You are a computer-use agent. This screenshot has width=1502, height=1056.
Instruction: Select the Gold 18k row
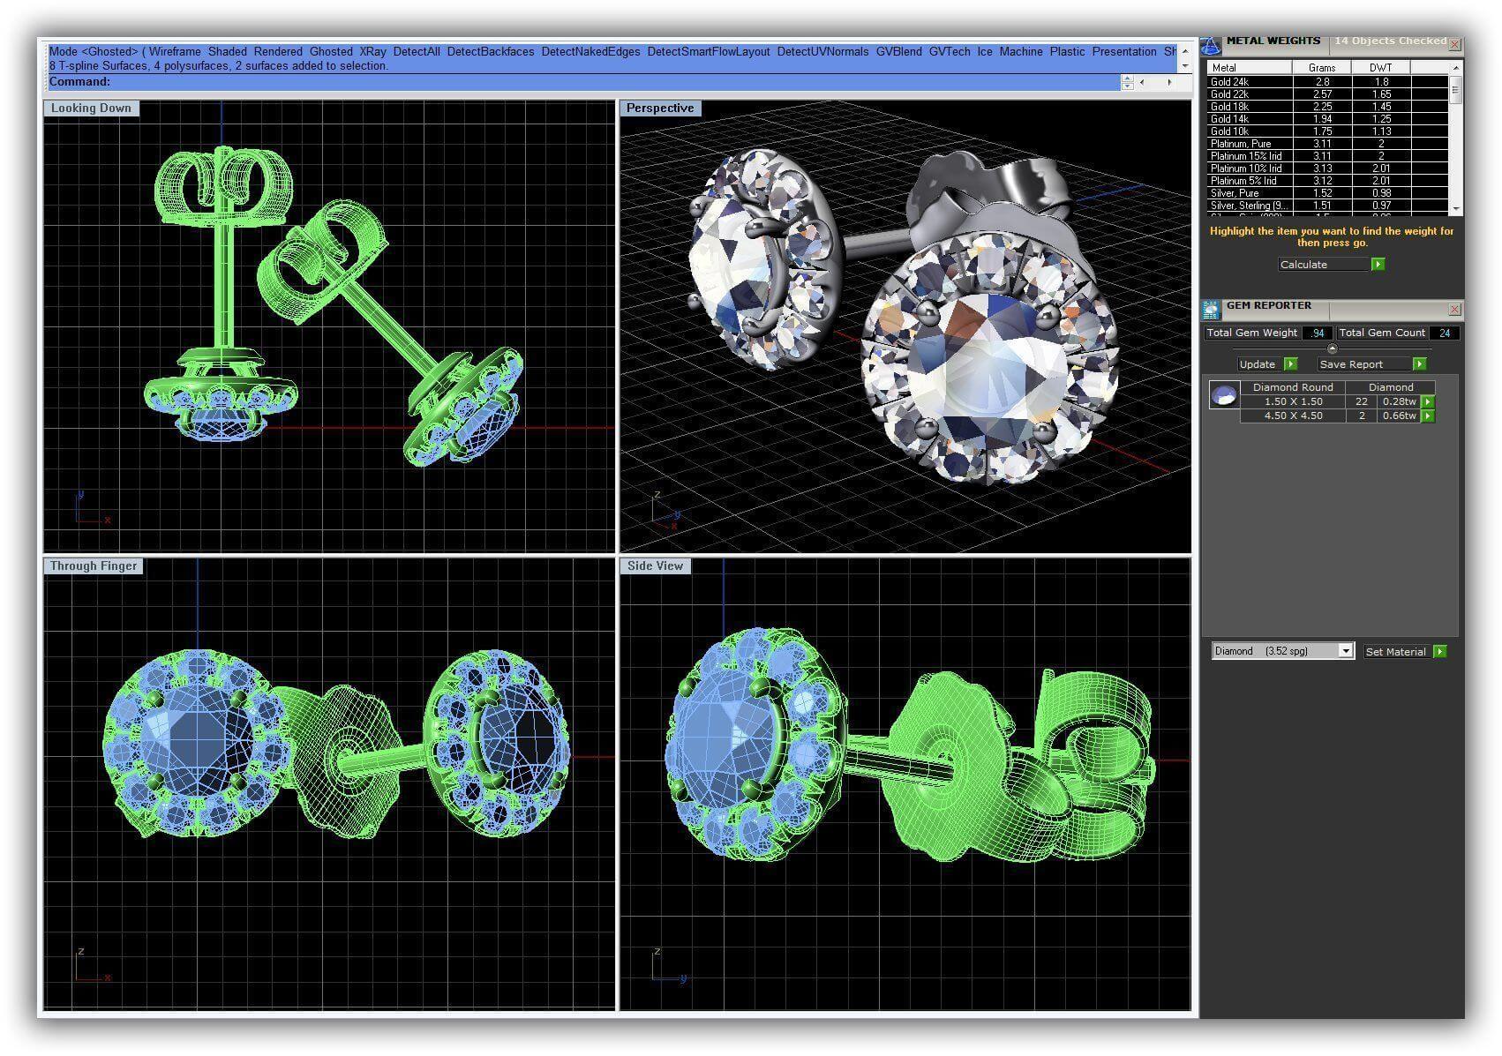tap(1249, 107)
